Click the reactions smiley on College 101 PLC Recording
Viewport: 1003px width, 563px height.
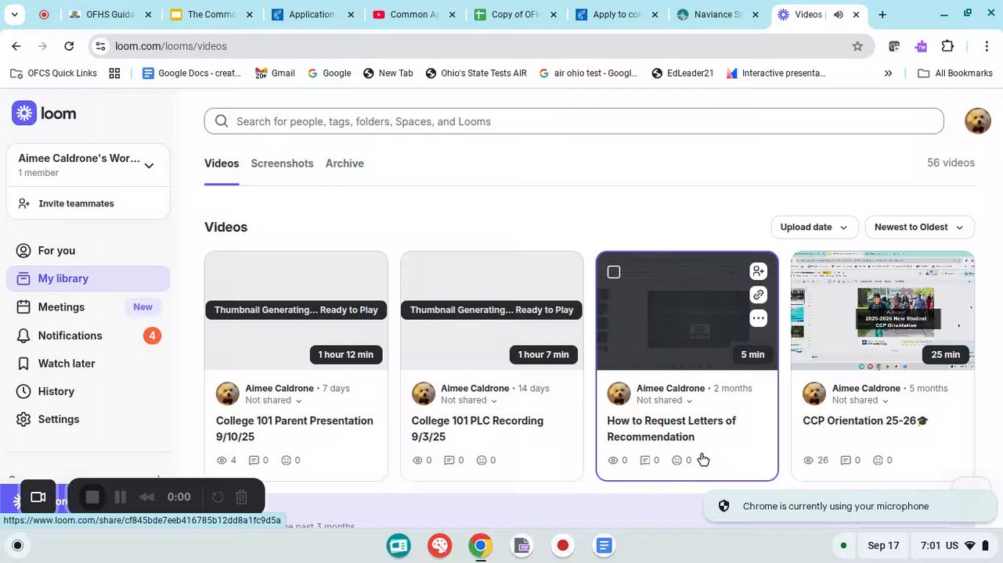pos(482,461)
